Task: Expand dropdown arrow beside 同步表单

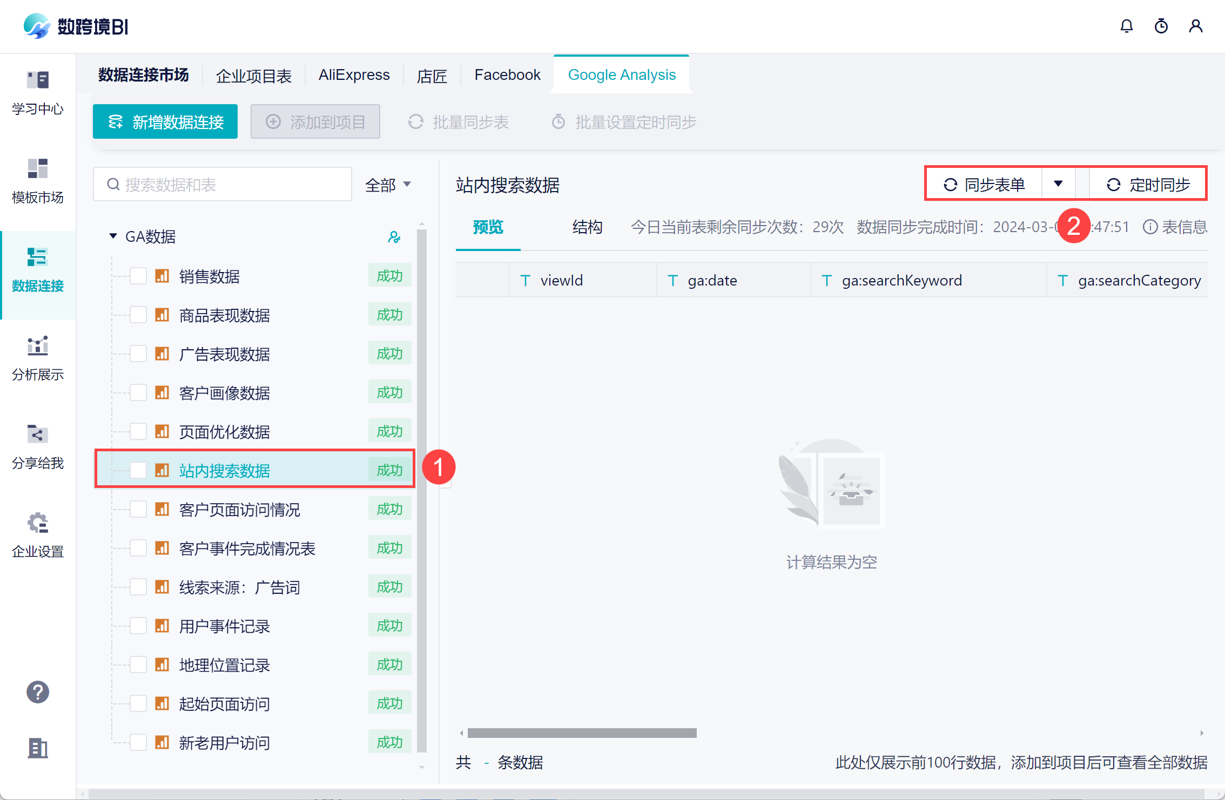Action: click(x=1058, y=184)
